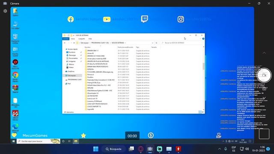Click the Explorer refresh button
Screen dimensions: 274x154
156,43
